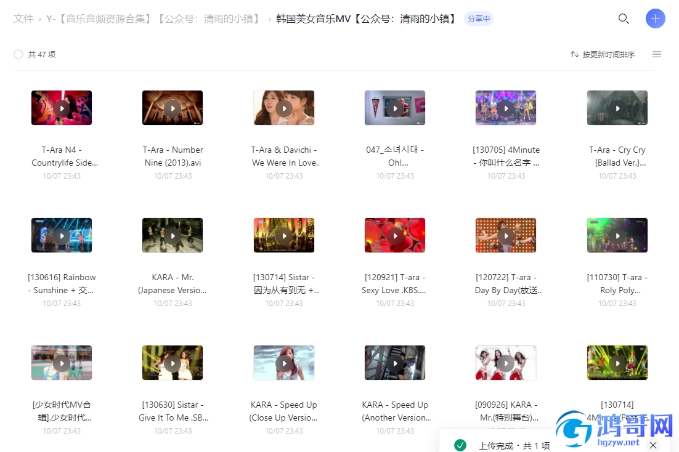
Task: Click the 韩国美女音乐MV current folder title
Action: 367,18
